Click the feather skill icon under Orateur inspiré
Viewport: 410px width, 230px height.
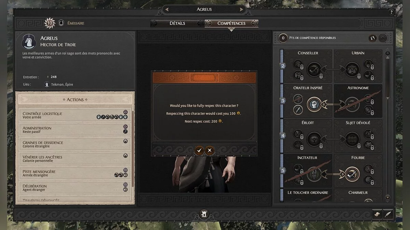pyautogui.click(x=298, y=110)
